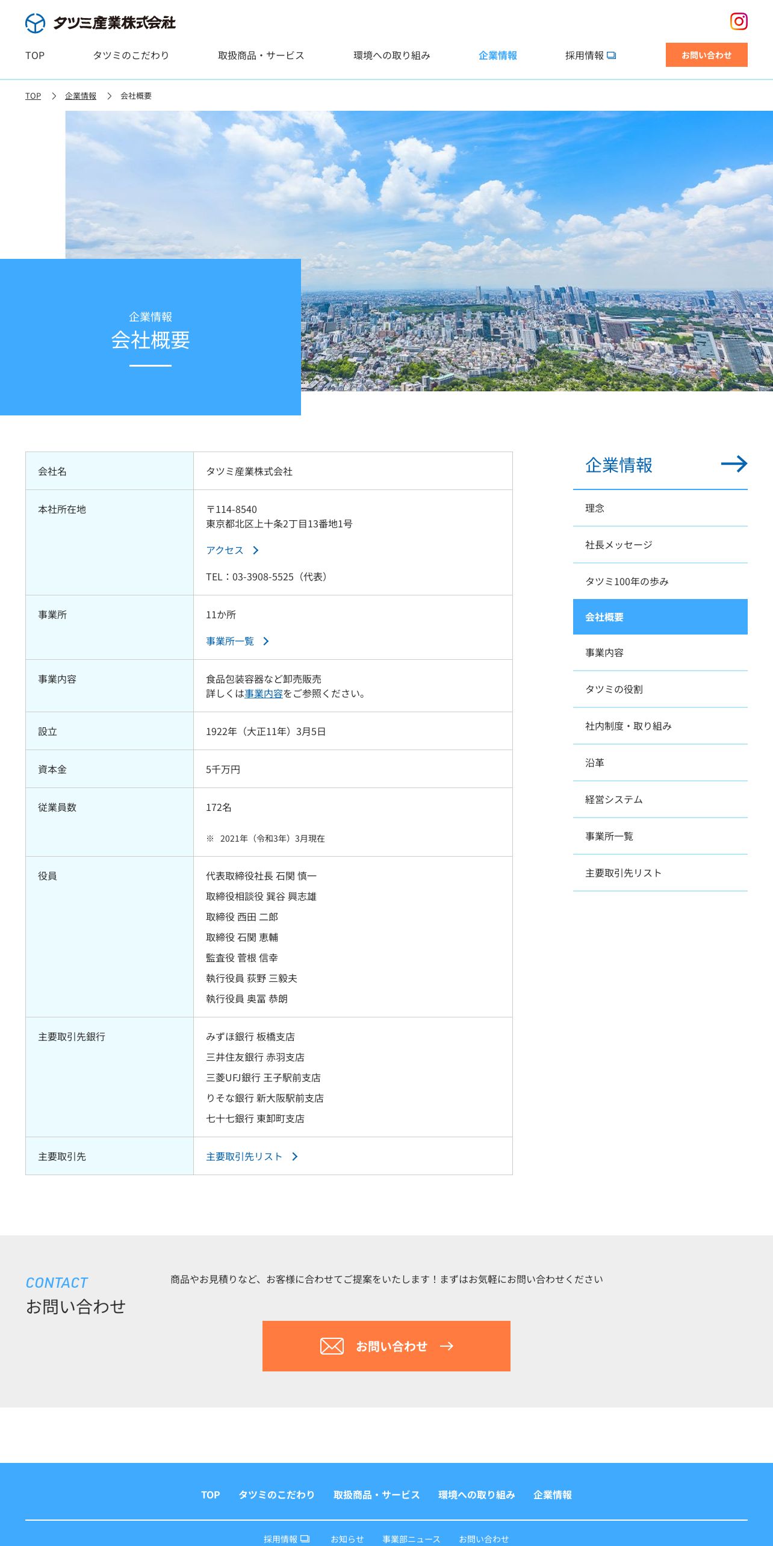This screenshot has height=1546, width=773.
Task: Click the 〒114-8540 postal code
Action: coord(232,509)
